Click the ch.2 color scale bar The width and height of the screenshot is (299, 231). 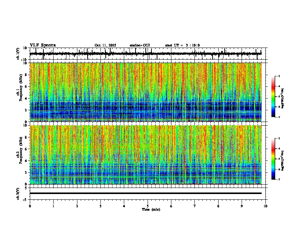[x=273, y=159]
